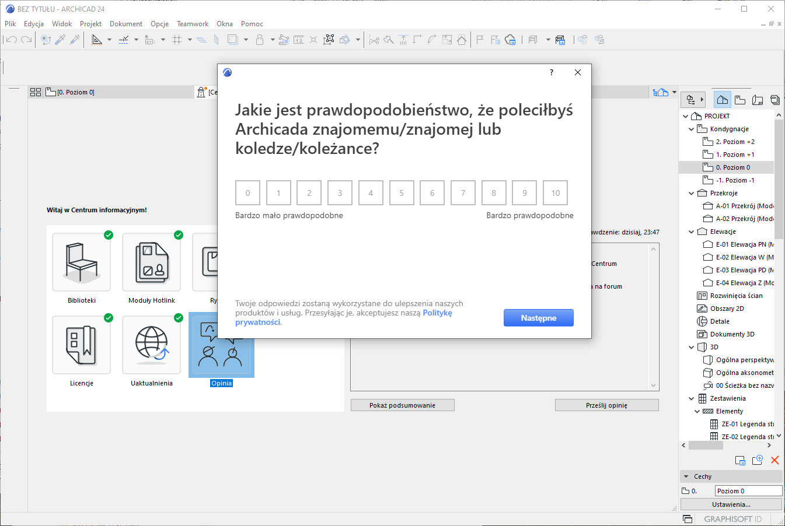Select the 2. Poziom +2 story
785x526 pixels.
735,142
